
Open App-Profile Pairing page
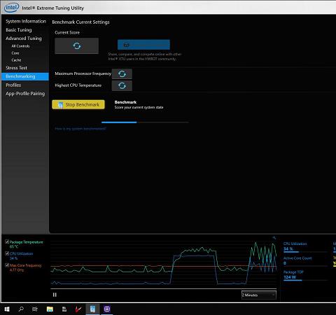coord(25,94)
